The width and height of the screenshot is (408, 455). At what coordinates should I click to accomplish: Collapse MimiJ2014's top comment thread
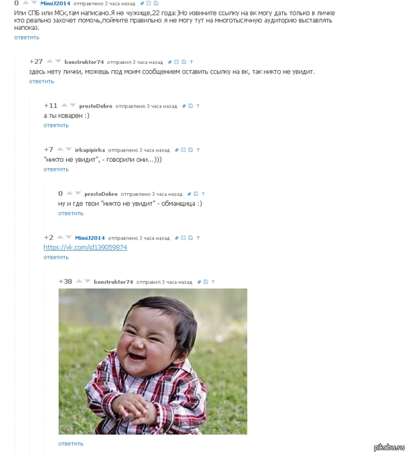pyautogui.click(x=148, y=3)
